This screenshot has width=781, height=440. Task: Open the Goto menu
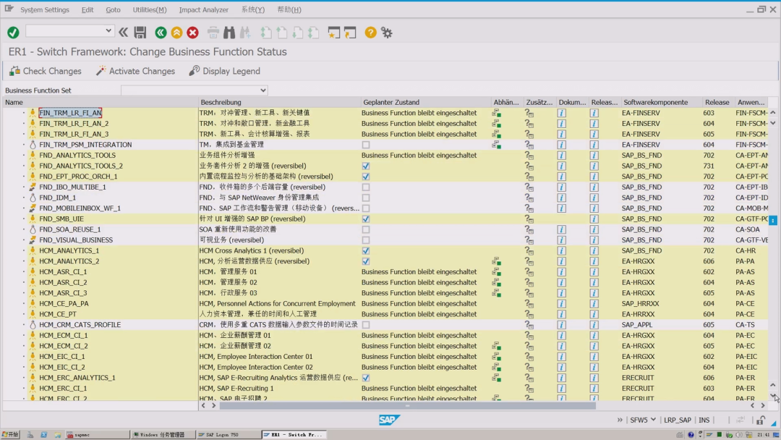[113, 9]
